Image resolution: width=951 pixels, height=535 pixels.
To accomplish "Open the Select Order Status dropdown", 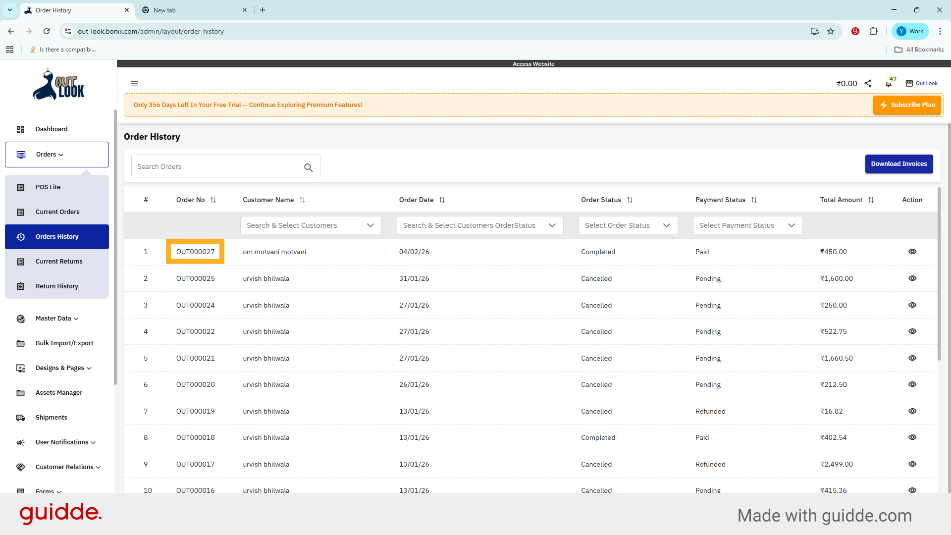I will click(x=628, y=225).
